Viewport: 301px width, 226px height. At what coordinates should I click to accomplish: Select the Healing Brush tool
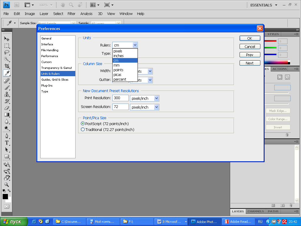point(7,81)
